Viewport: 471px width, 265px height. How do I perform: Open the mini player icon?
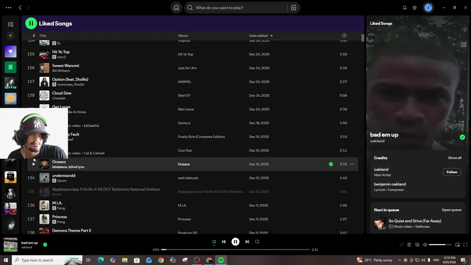457,245
